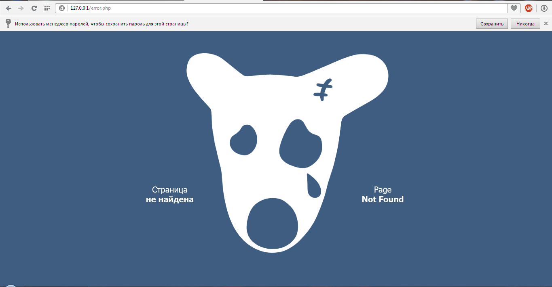Click the password manager key icon
552x287 pixels.
click(x=8, y=23)
